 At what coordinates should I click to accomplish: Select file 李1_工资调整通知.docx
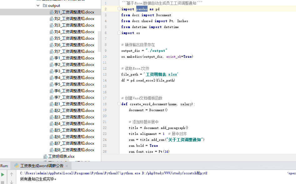[x=74, y=58]
